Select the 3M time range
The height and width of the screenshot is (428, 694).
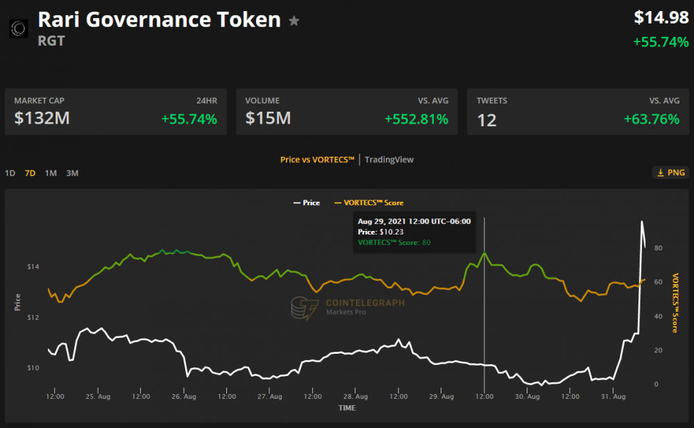tap(72, 173)
